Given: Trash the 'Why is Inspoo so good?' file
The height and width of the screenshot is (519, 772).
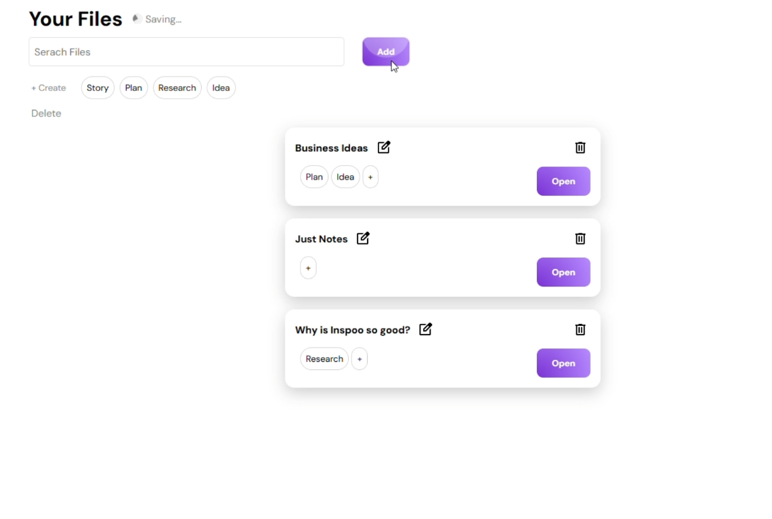Looking at the screenshot, I should [580, 329].
